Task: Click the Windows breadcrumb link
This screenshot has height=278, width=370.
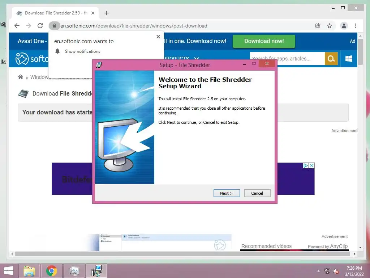Action: (x=39, y=77)
